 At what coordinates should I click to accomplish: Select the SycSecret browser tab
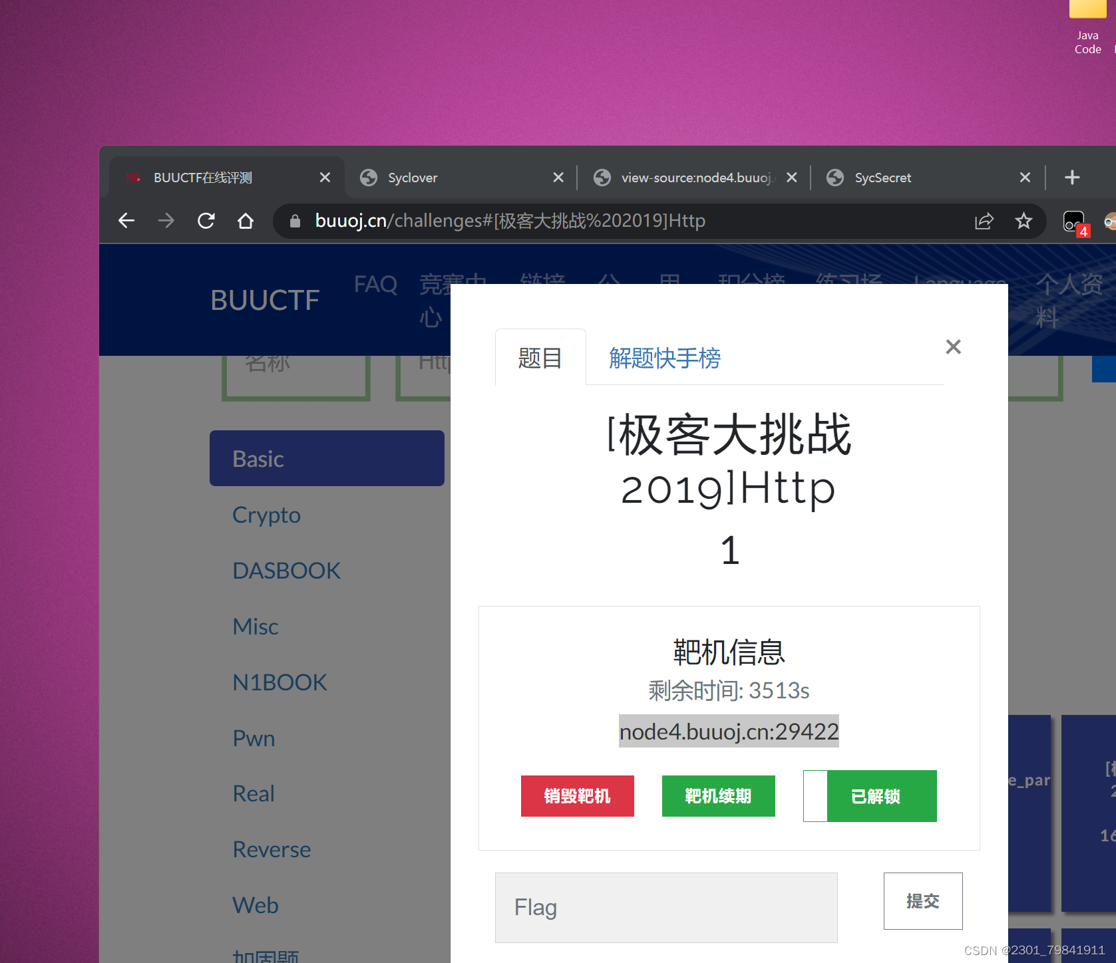883,177
